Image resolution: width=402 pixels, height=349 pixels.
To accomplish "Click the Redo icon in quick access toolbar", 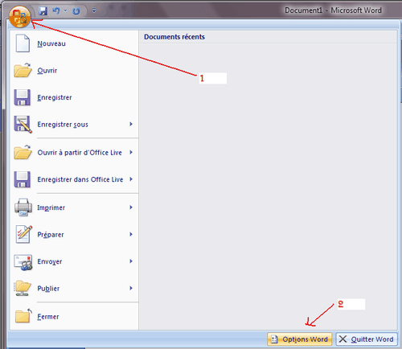I will click(76, 11).
